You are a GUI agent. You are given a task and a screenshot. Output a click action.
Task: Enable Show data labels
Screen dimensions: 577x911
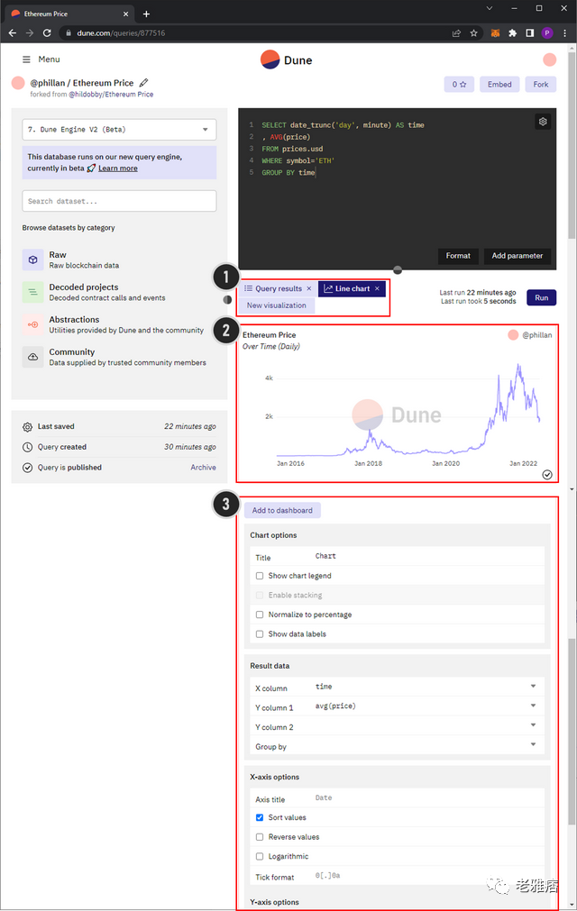(260, 634)
